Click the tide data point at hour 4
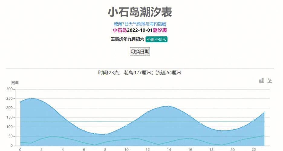Screen dimensions: 283x151 point(63,117)
